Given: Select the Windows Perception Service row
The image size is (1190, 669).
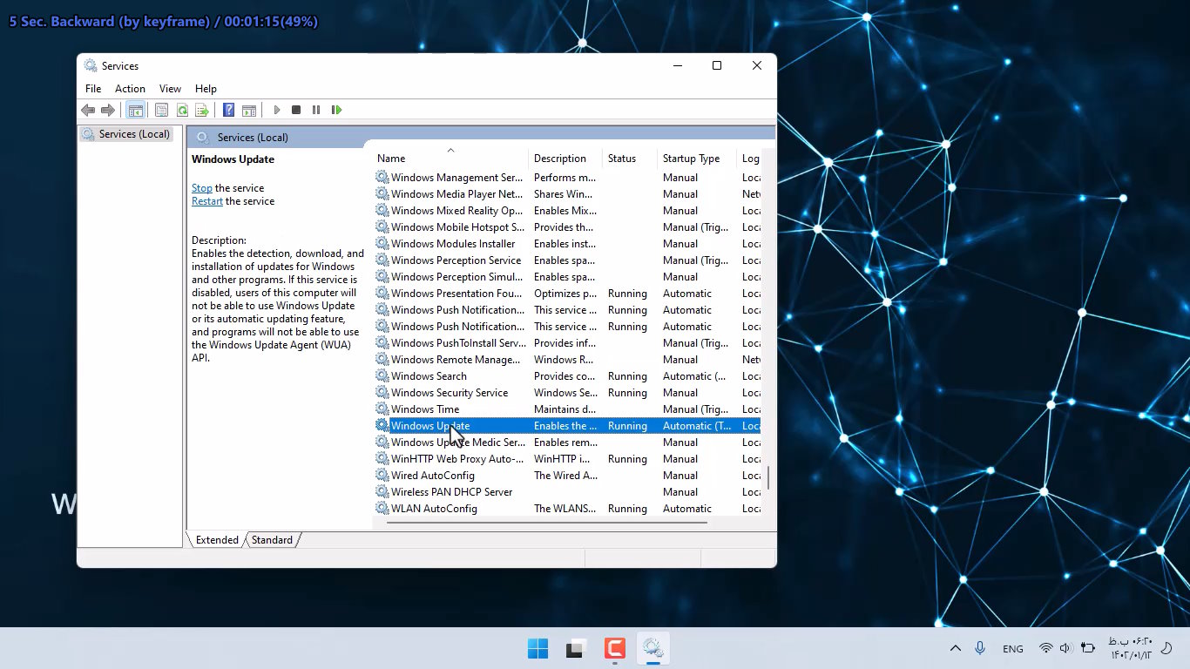Looking at the screenshot, I should 567,260.
